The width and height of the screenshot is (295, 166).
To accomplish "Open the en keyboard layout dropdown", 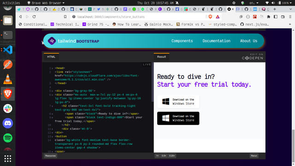I will [254, 3].
